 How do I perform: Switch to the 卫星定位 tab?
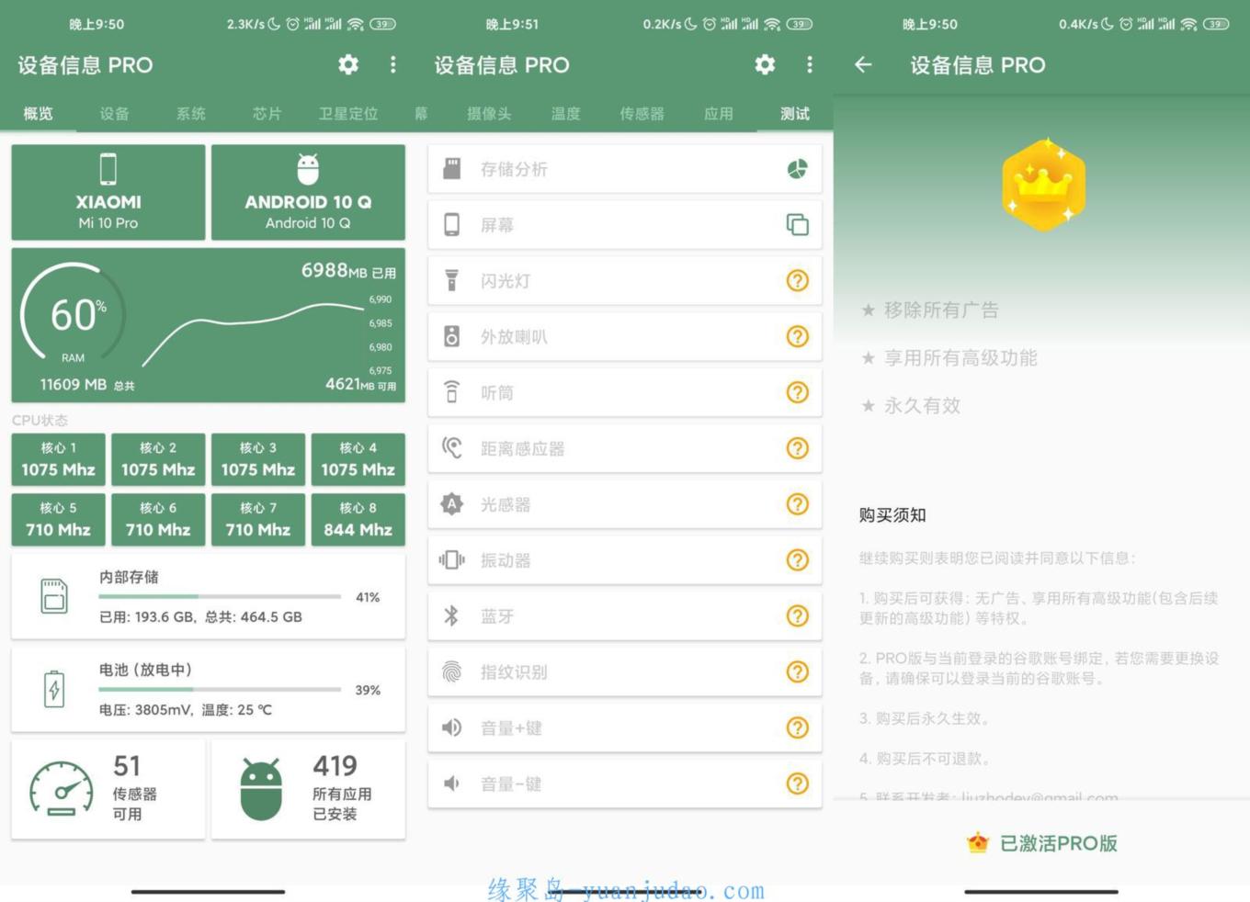pyautogui.click(x=348, y=114)
